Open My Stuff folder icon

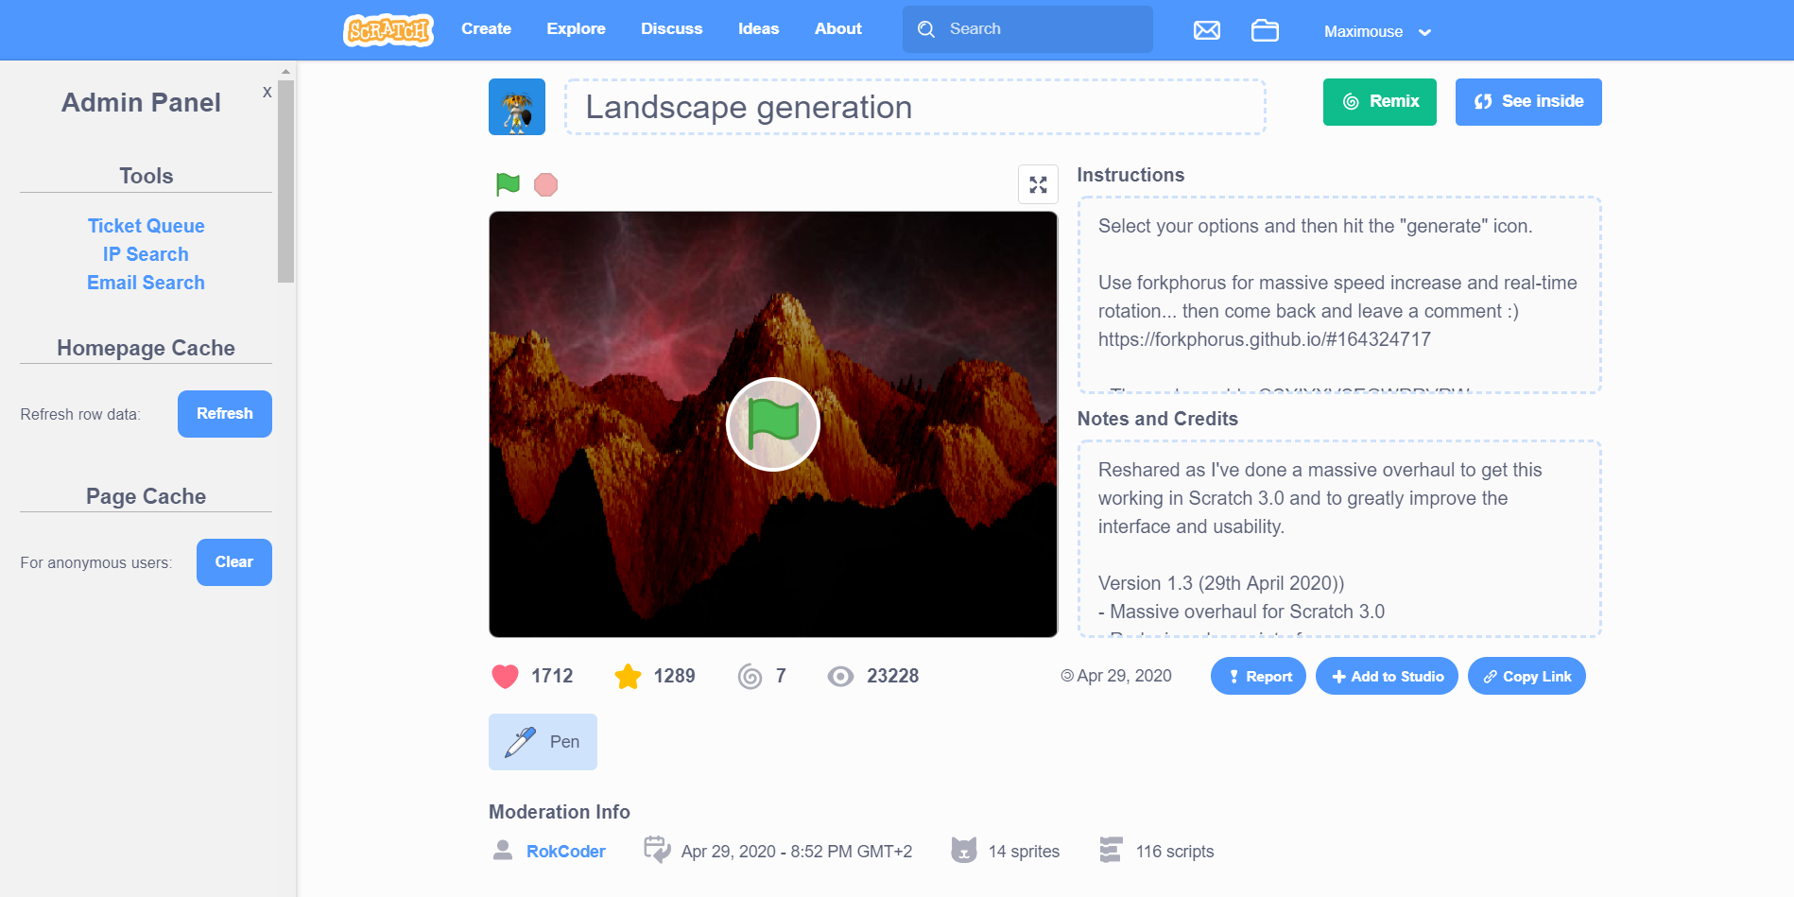[x=1265, y=30]
